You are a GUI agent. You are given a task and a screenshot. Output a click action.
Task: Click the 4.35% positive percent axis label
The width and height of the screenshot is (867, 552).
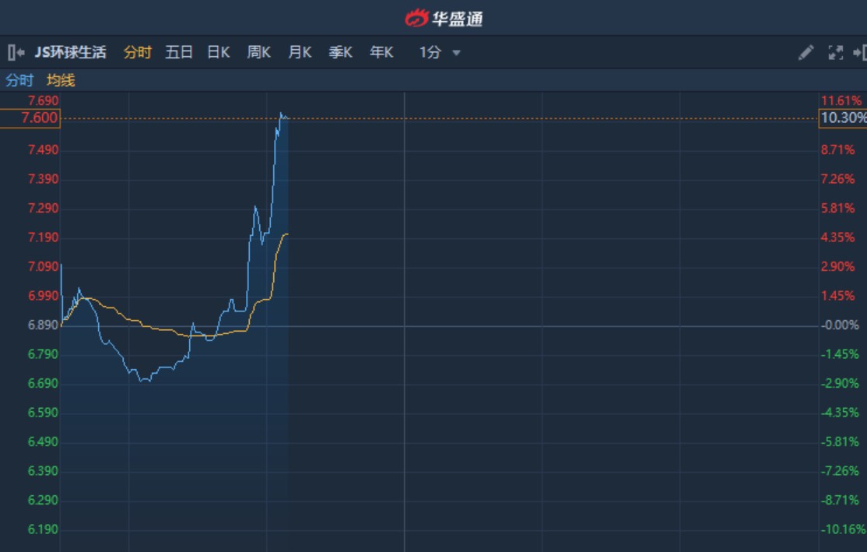(837, 237)
